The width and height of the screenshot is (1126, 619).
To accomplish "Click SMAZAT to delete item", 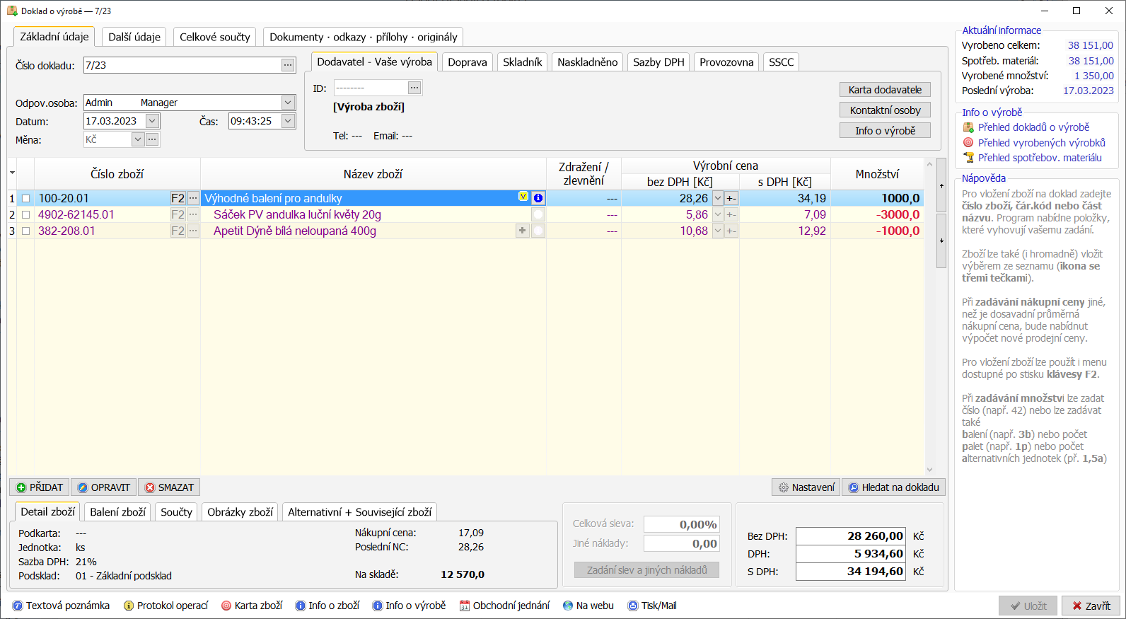I will (x=169, y=487).
